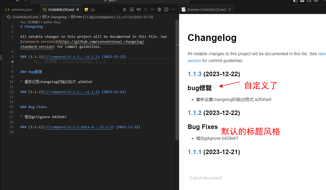Click the editor vertical scrollbar
Viewport: 326px width, 190px height.
pos(177,80)
